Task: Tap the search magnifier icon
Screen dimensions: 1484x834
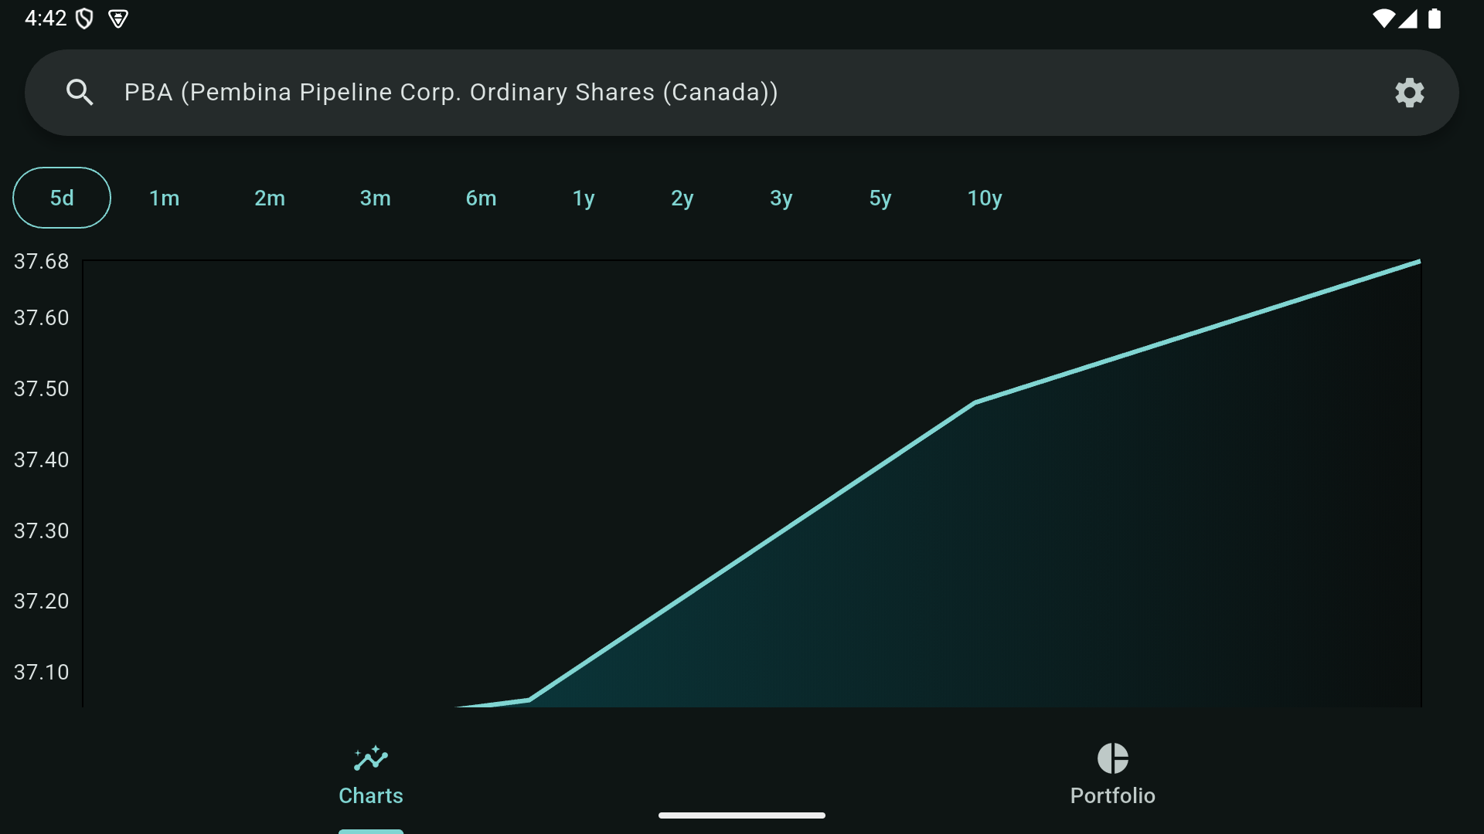Action: coord(80,93)
